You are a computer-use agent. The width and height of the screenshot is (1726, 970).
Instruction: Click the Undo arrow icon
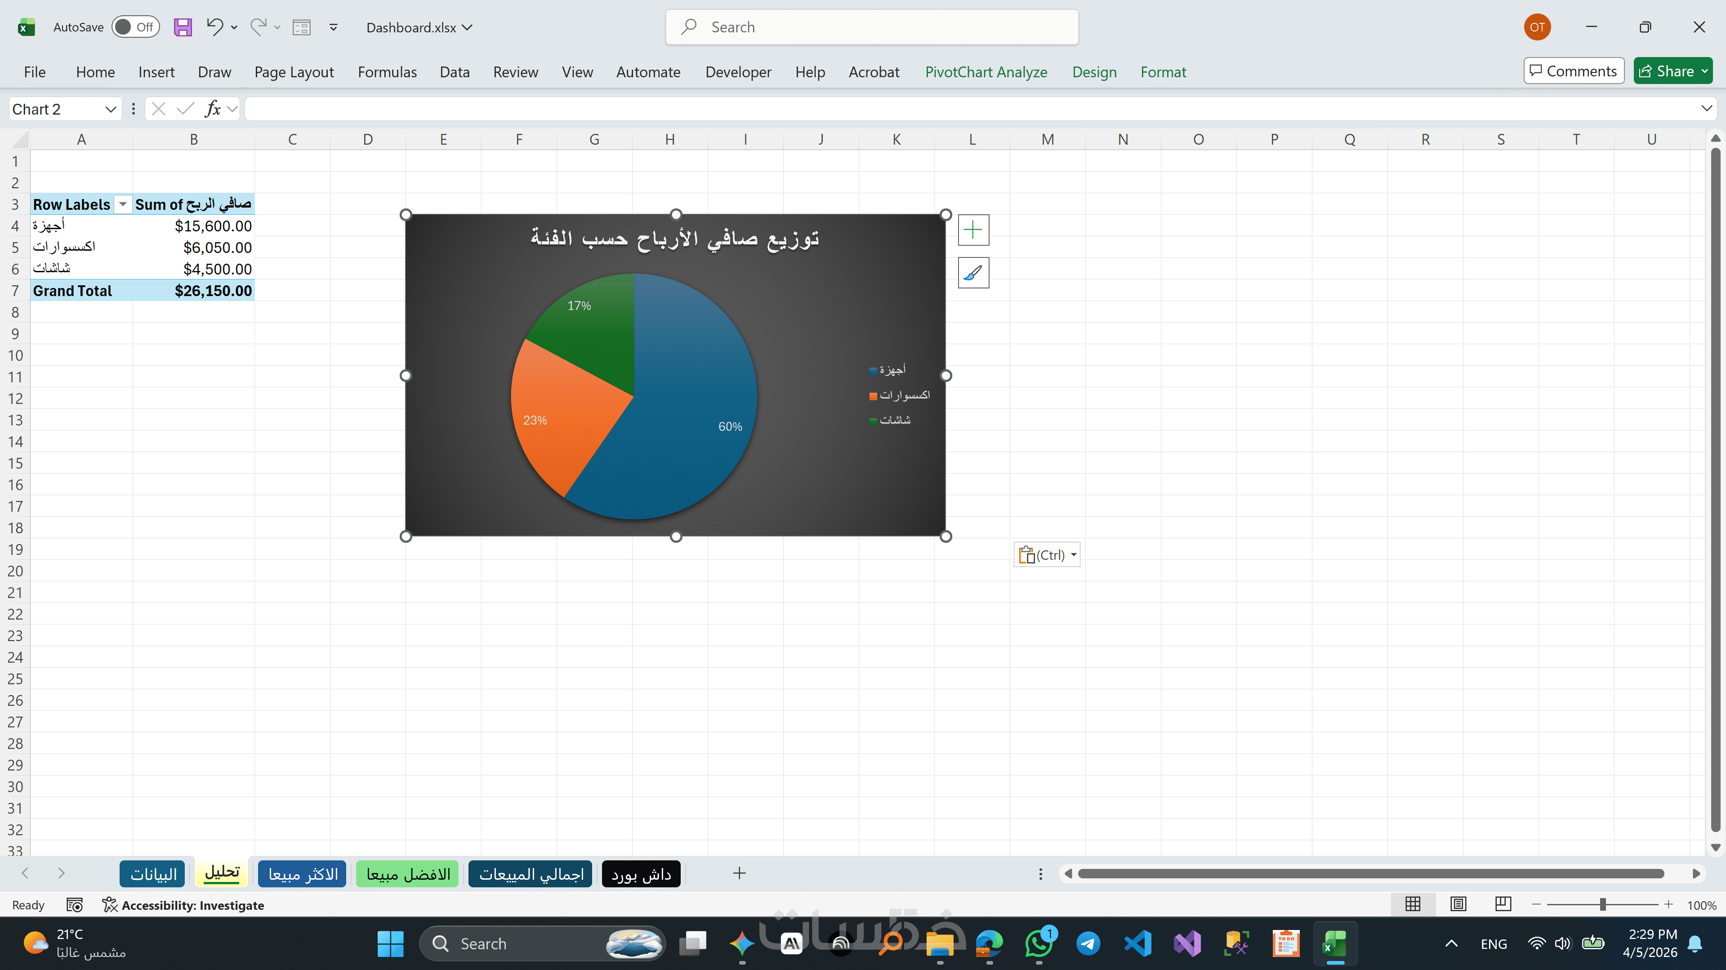(x=214, y=27)
